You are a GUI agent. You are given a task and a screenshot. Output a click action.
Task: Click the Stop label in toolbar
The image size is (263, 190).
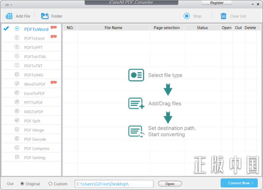tap(197, 16)
